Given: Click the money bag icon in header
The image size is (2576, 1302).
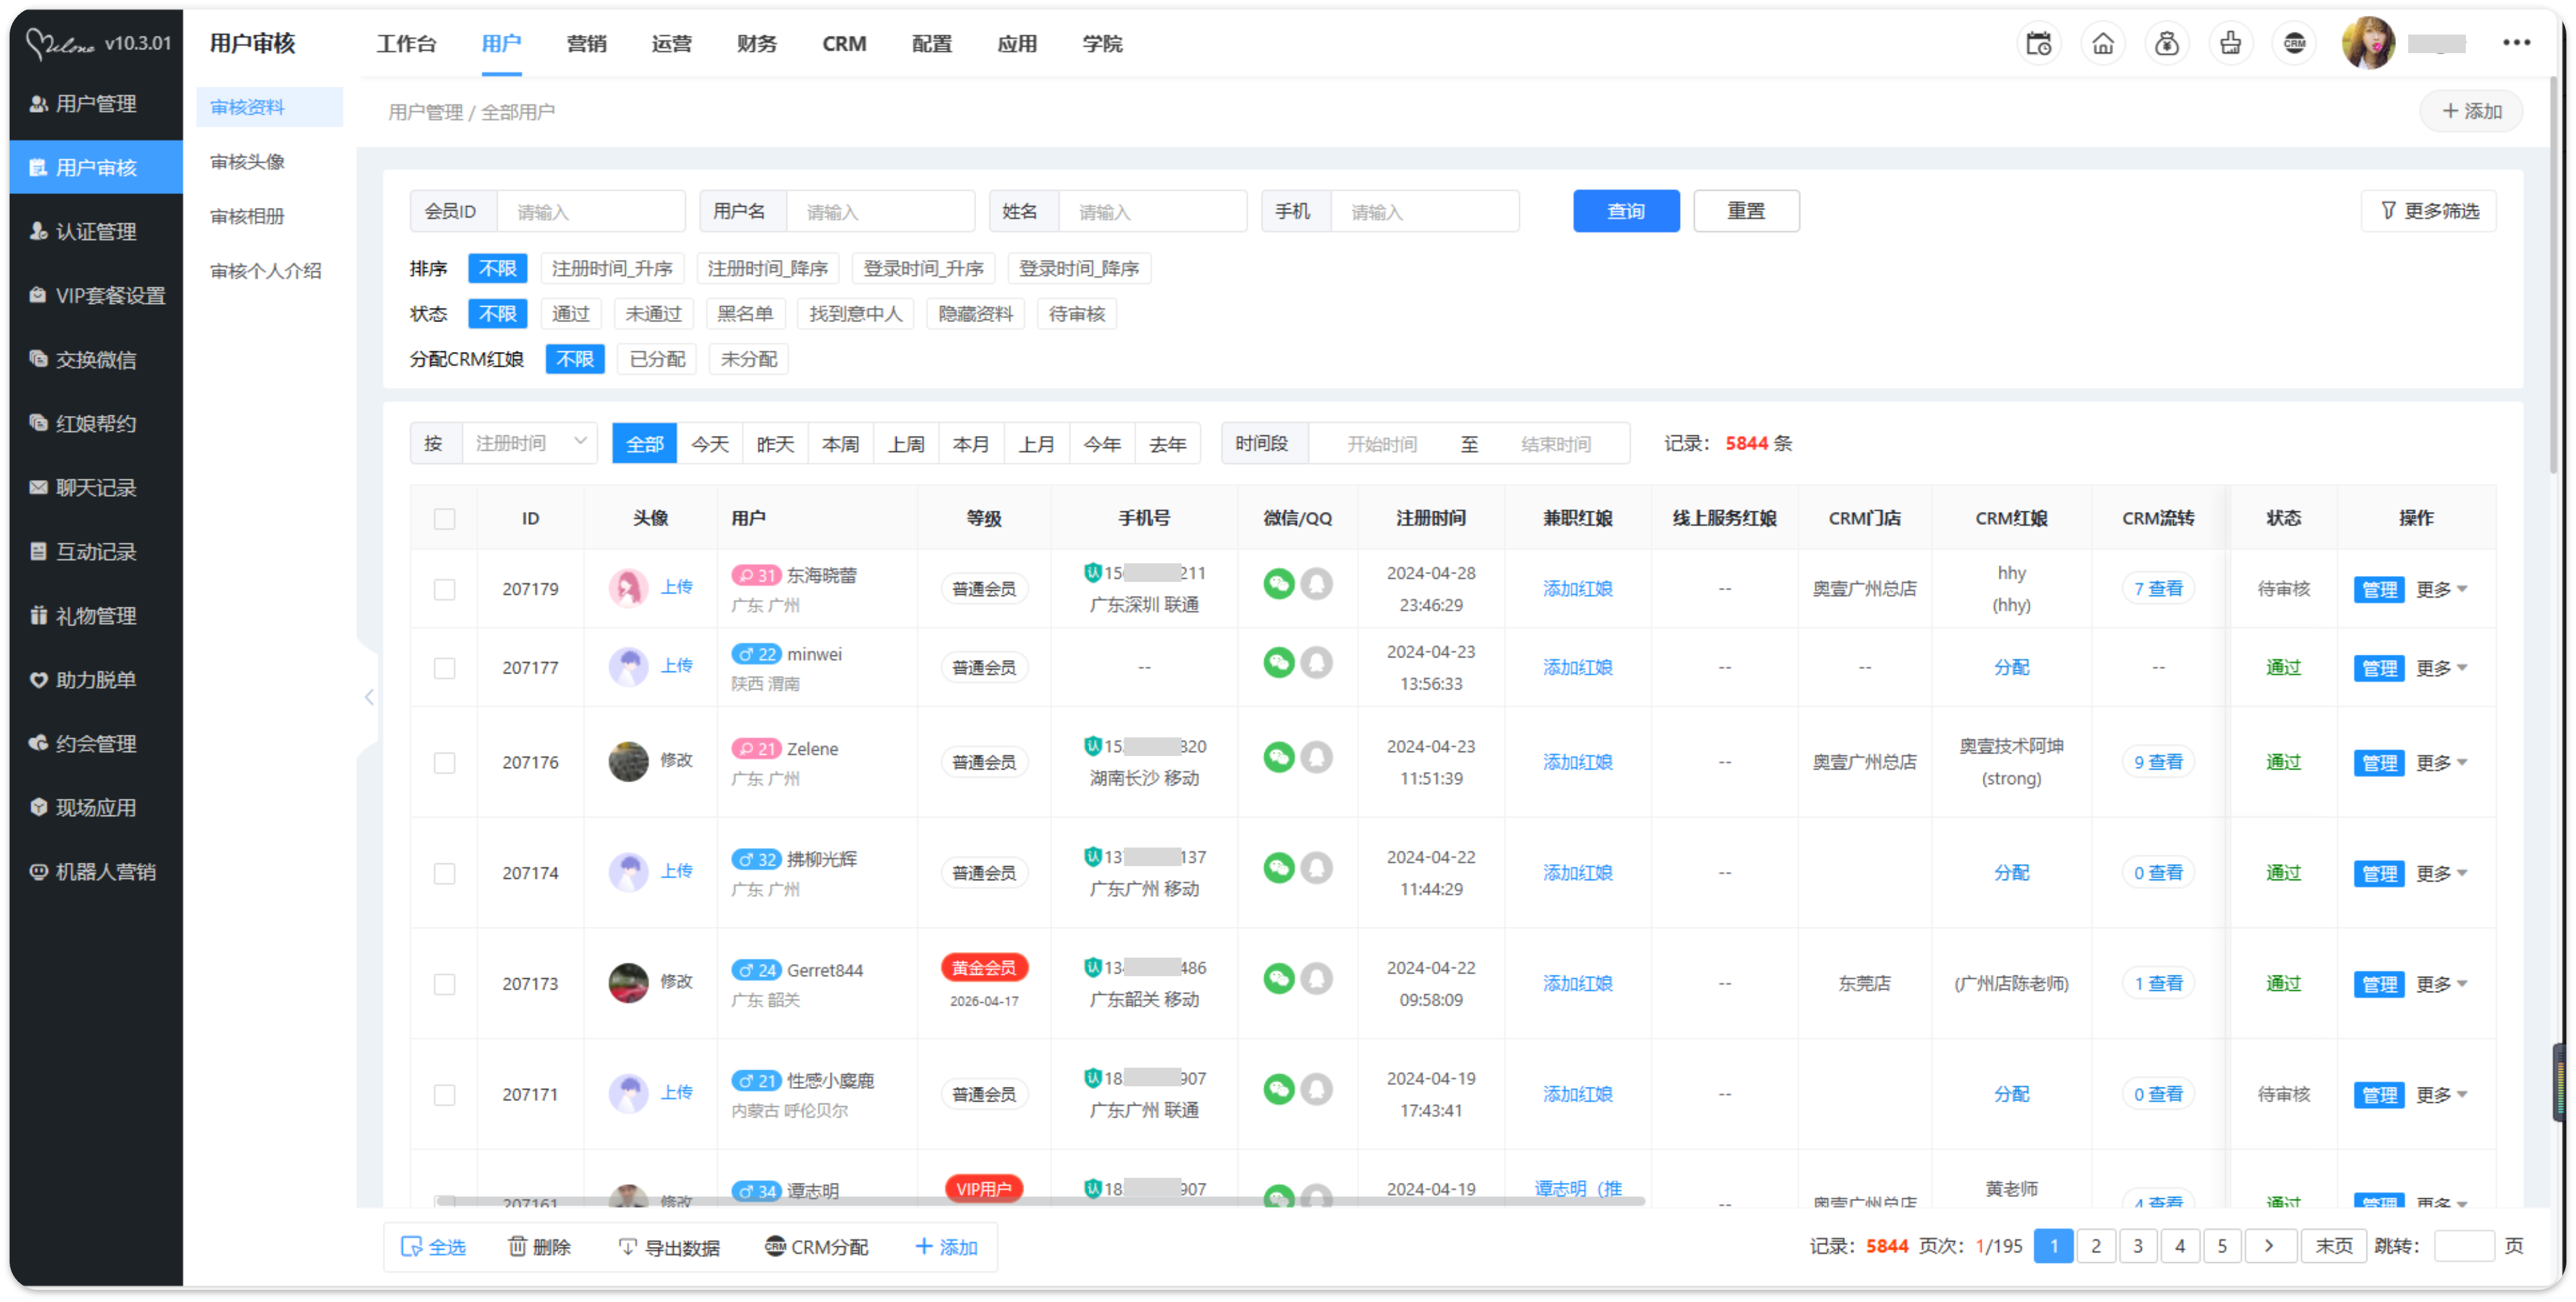Looking at the screenshot, I should [x=2167, y=44].
